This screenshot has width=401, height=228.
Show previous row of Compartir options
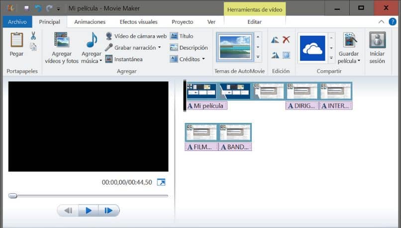click(x=331, y=38)
